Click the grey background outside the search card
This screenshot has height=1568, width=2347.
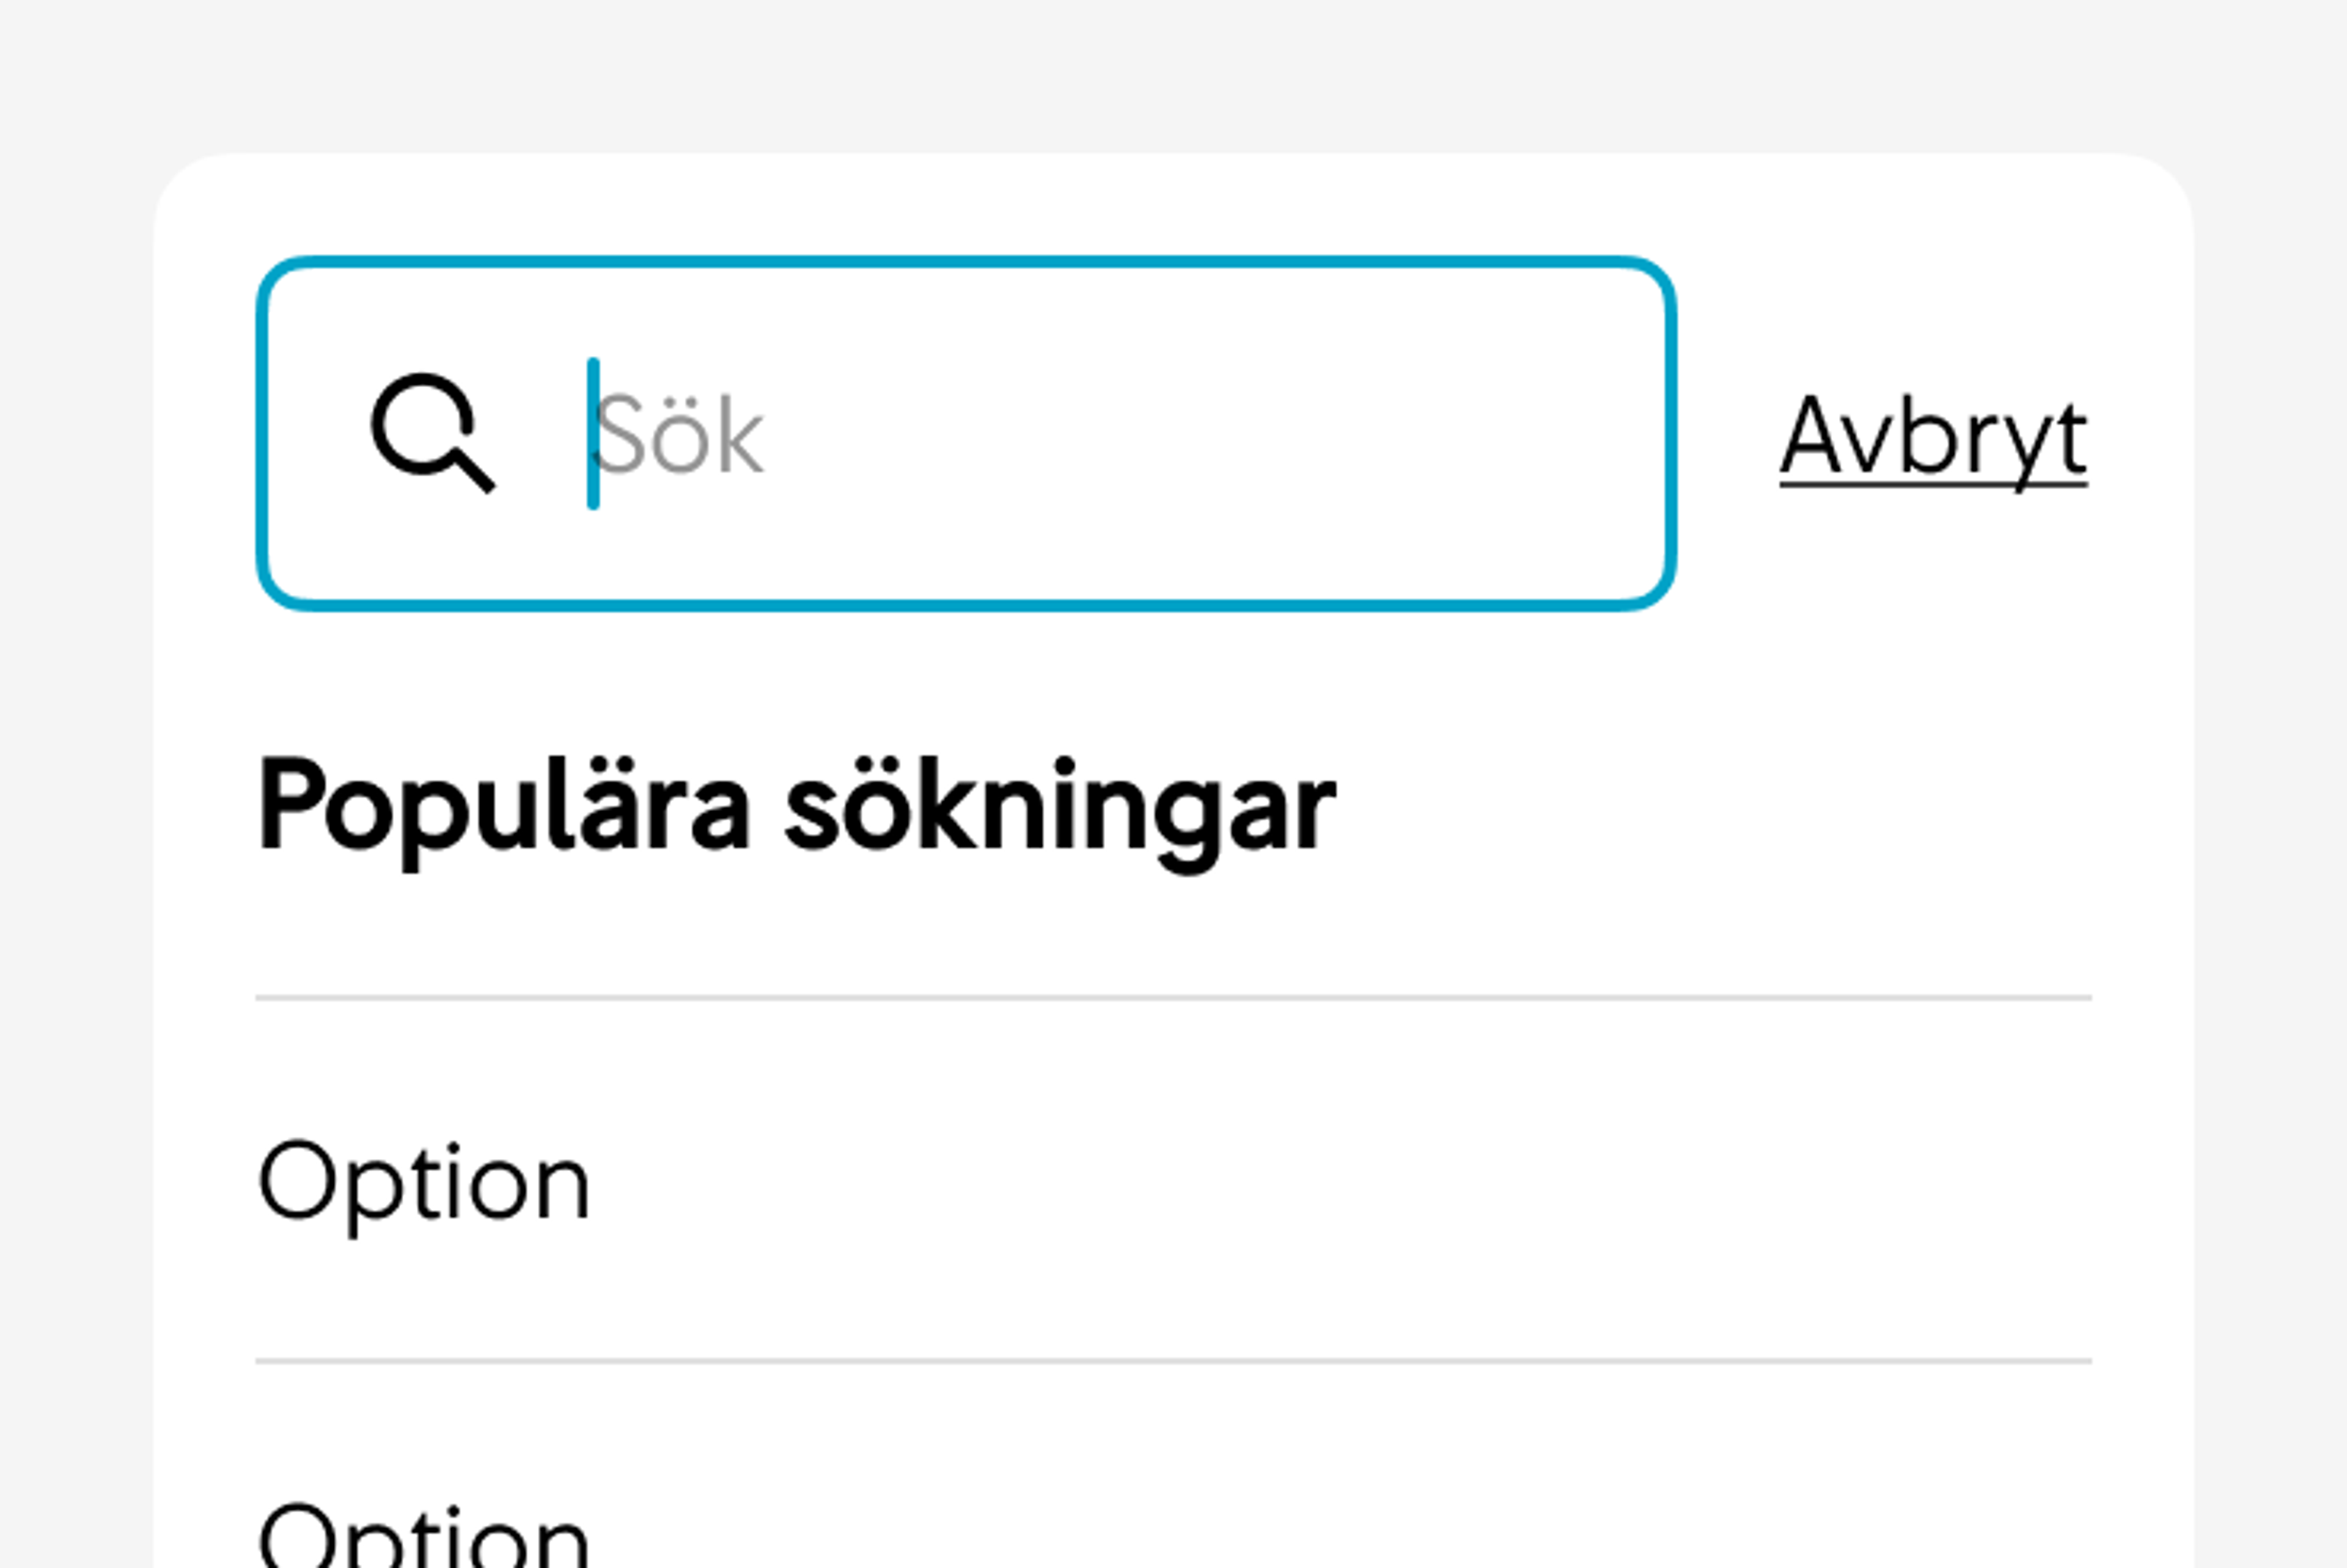tap(1173, 70)
